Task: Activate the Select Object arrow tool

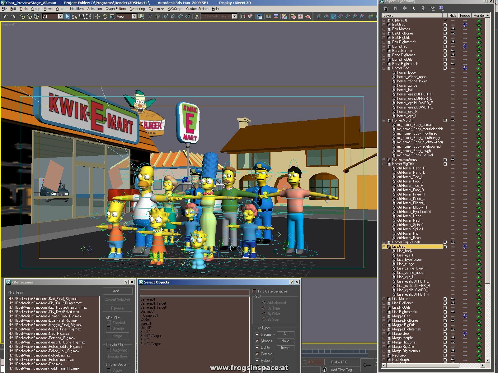Action: (67, 16)
